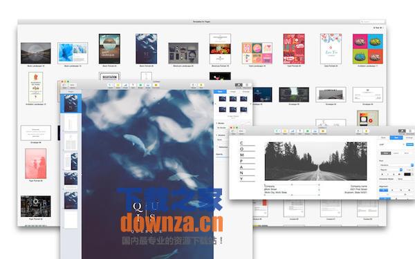Open grayscale landscape book template thumbnail

(x=36, y=53)
